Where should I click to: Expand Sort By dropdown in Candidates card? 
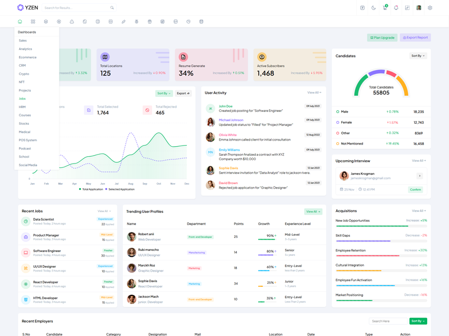click(x=418, y=56)
